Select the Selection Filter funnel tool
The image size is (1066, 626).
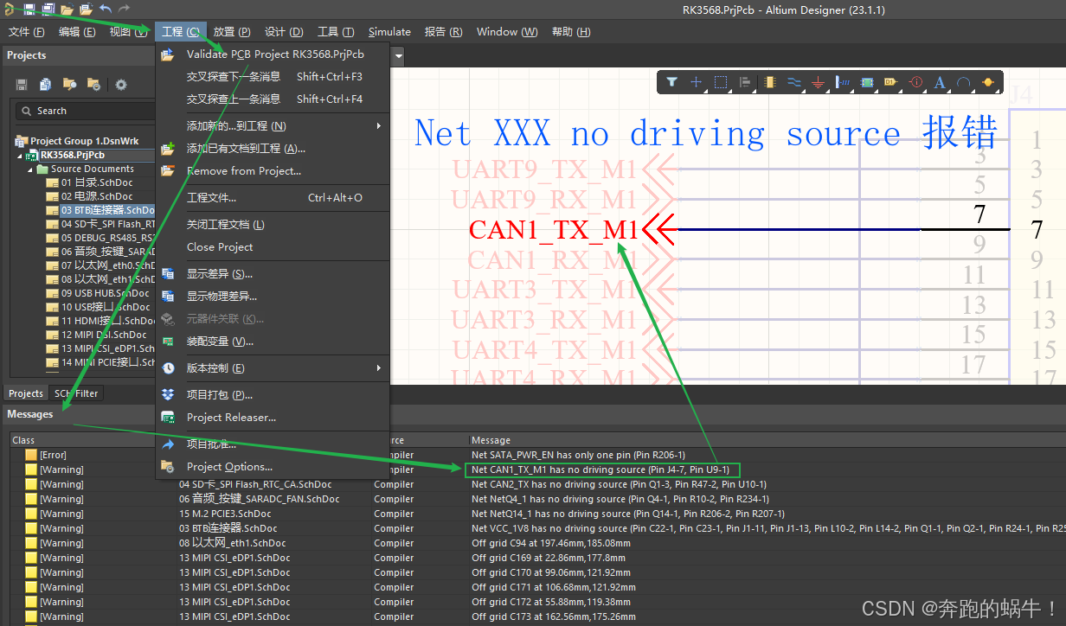click(671, 82)
